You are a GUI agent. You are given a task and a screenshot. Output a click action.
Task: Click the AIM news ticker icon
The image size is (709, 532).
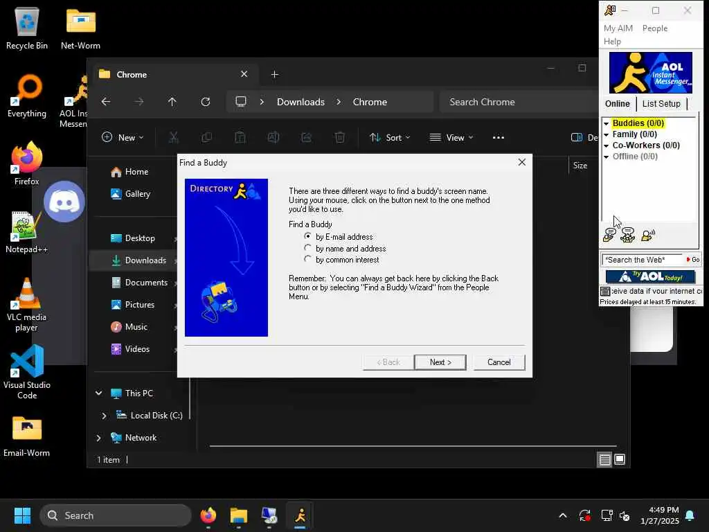pos(605,292)
